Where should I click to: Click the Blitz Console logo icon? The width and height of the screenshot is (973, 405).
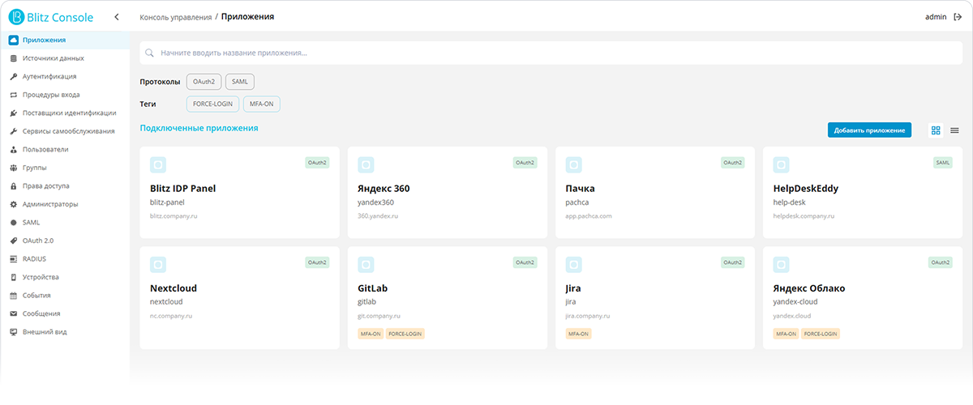click(x=15, y=17)
